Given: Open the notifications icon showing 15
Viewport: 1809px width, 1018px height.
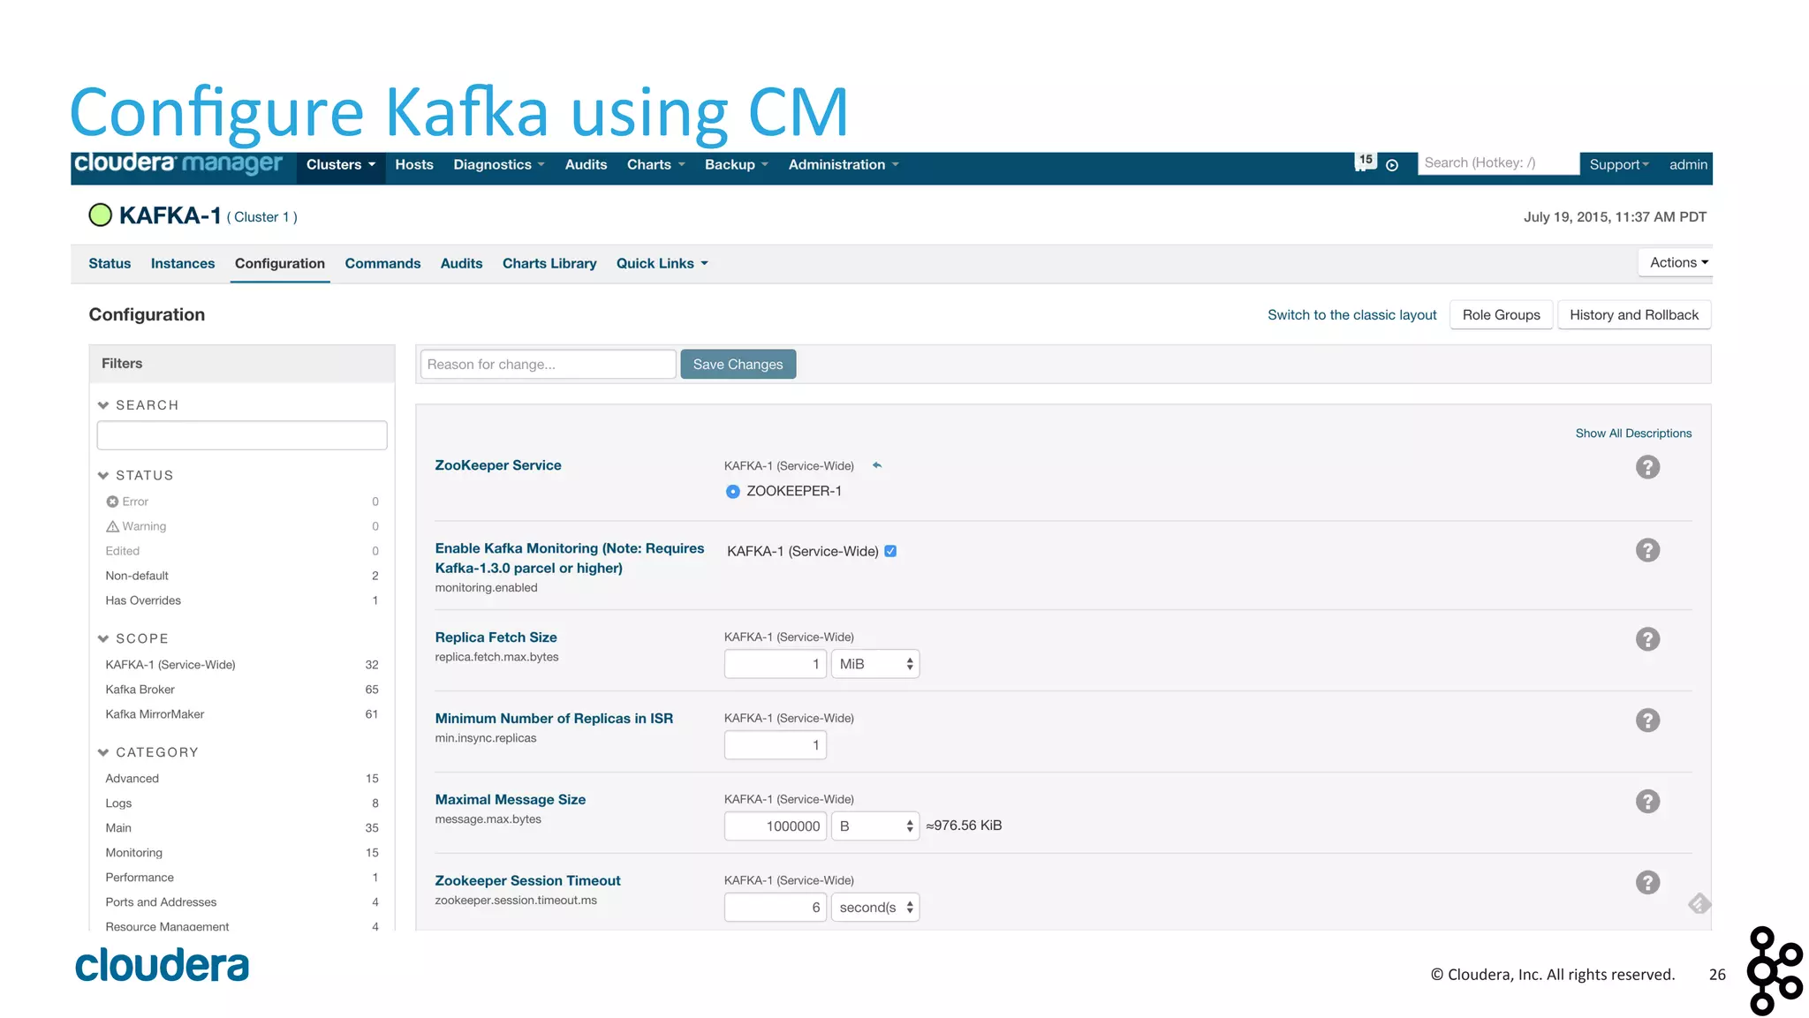Looking at the screenshot, I should (x=1365, y=162).
